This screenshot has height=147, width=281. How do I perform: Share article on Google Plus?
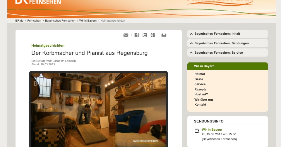click(x=153, y=35)
